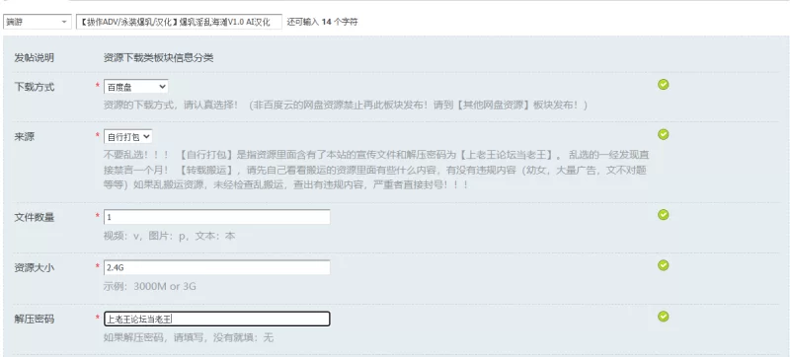Select the 解压密码 password input field
Viewport: 790px width, 357px height.
[x=216, y=319]
